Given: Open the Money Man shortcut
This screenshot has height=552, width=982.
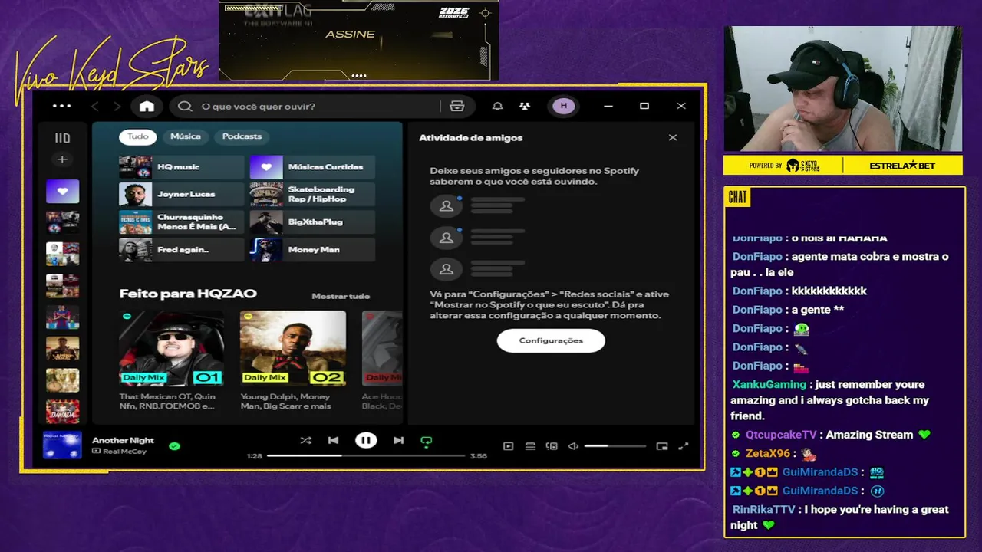Looking at the screenshot, I should pyautogui.click(x=312, y=250).
